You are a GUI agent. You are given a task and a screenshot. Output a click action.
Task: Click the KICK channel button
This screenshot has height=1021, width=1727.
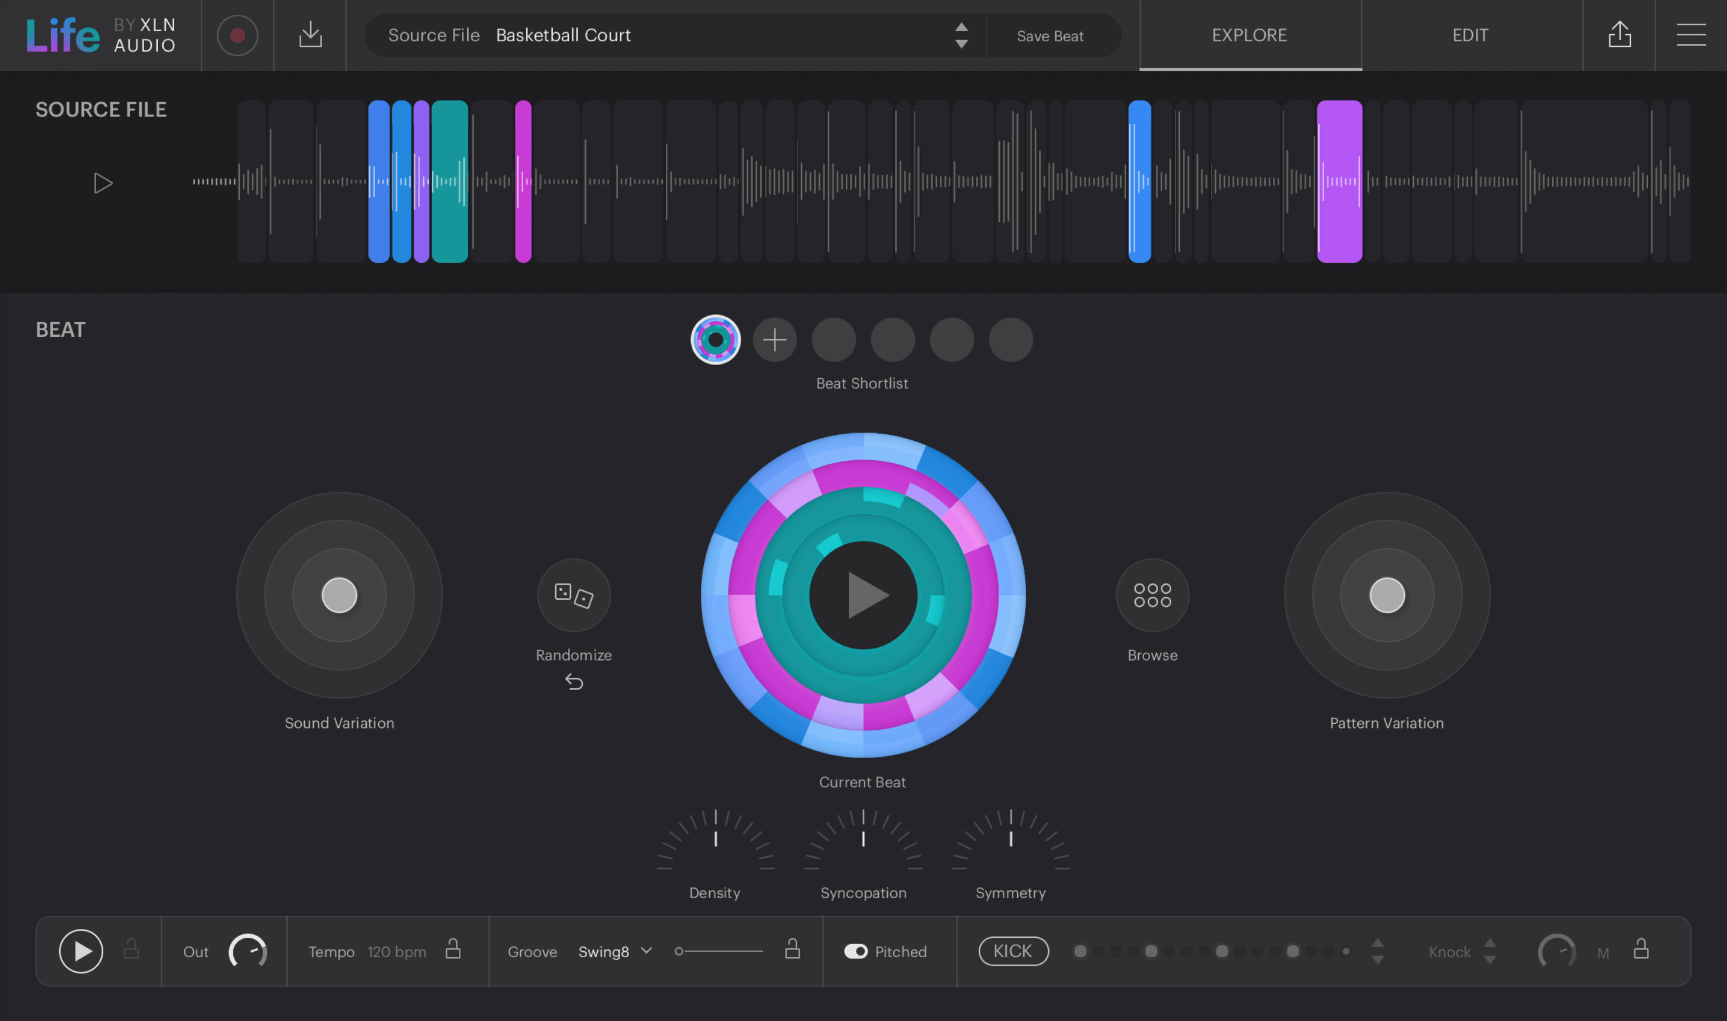point(1013,951)
